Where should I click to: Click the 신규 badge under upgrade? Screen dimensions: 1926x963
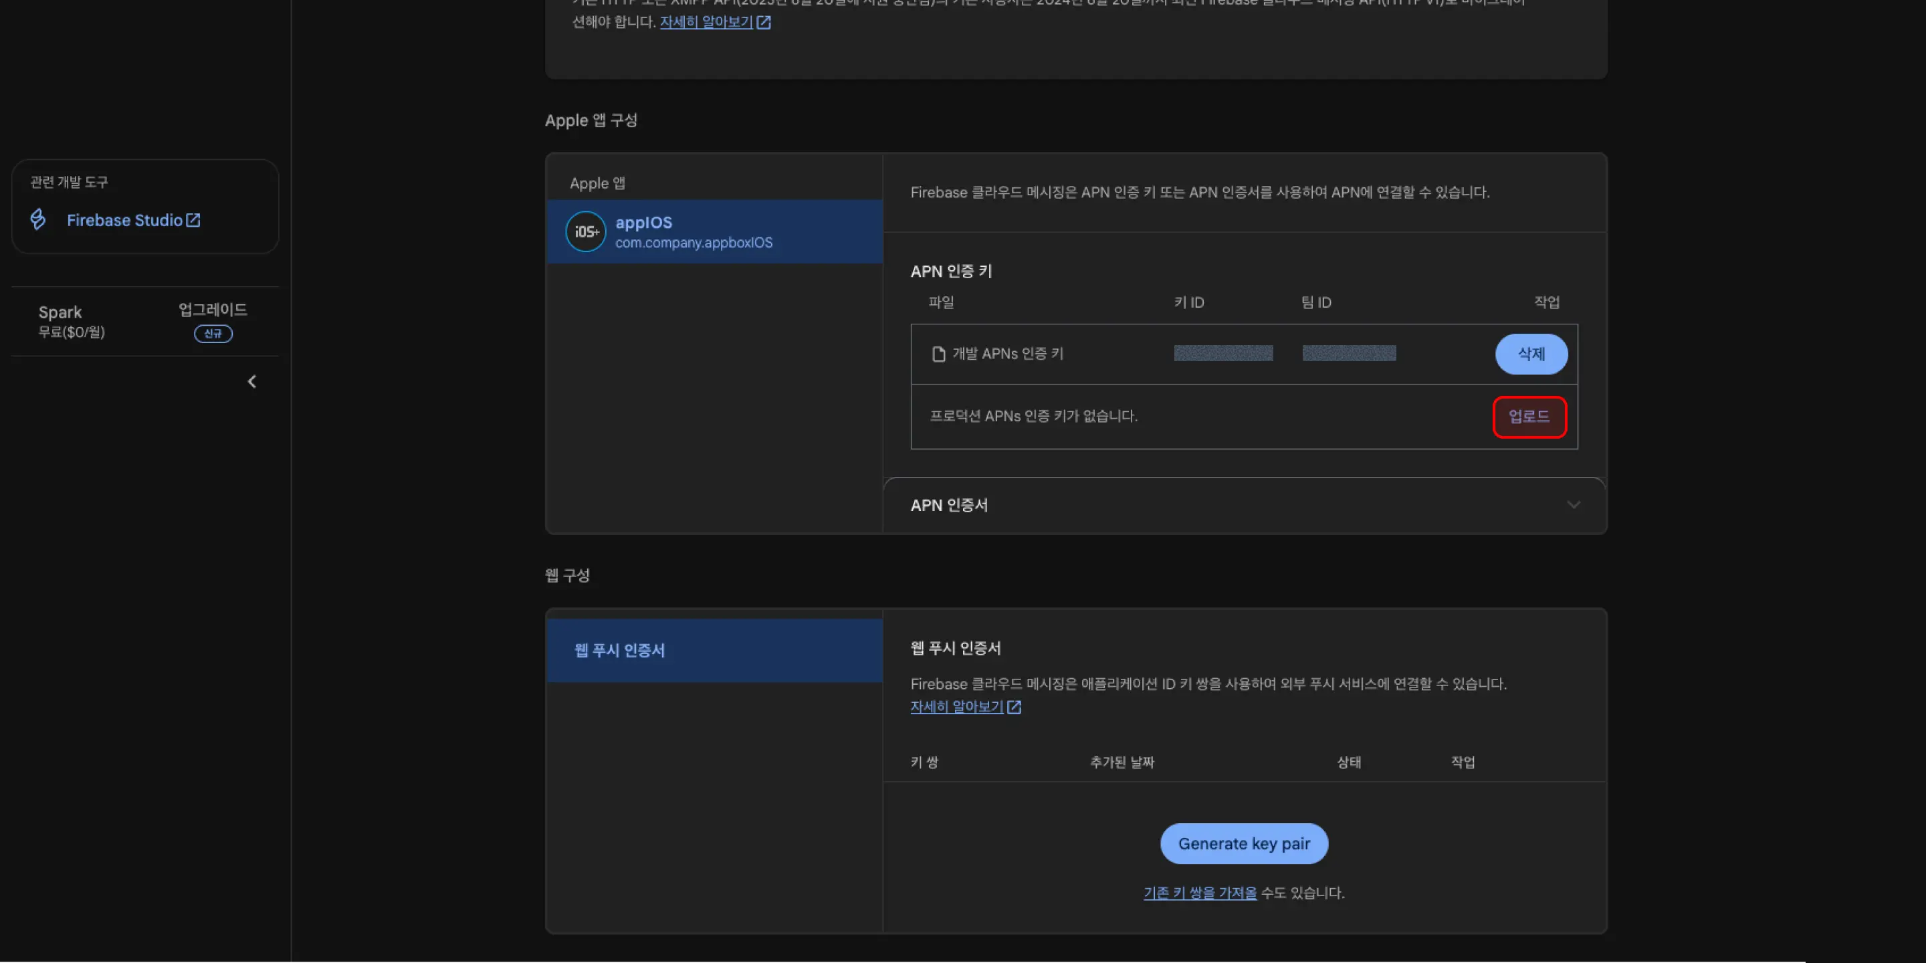tap(213, 334)
